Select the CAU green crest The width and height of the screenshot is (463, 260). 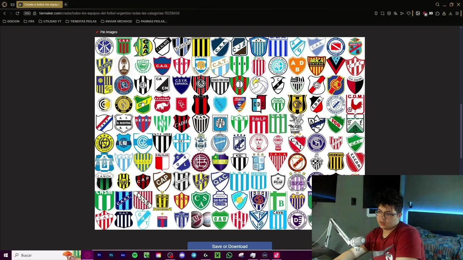click(x=220, y=219)
